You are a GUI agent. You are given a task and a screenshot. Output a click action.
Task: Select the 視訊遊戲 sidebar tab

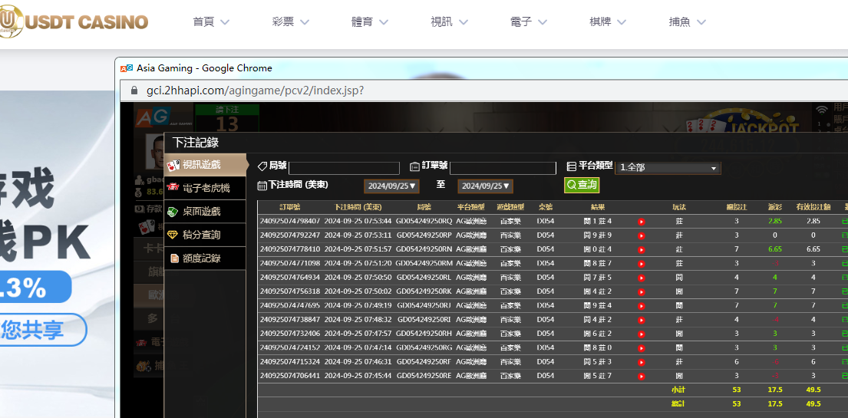205,164
